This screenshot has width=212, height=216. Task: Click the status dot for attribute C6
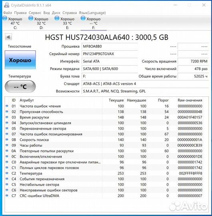coord(7,190)
